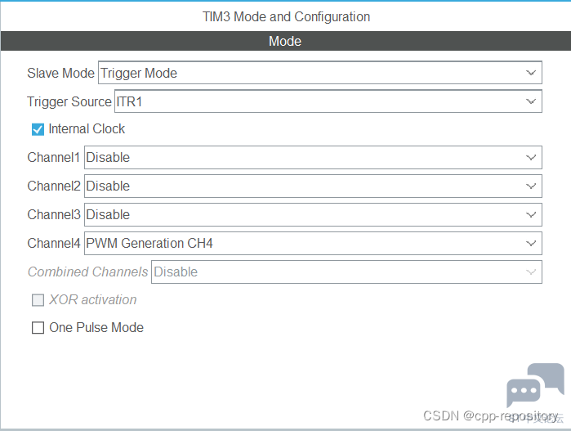This screenshot has height=431, width=571.
Task: Expand the Channel3 Disable dropdown
Action: tap(313, 215)
